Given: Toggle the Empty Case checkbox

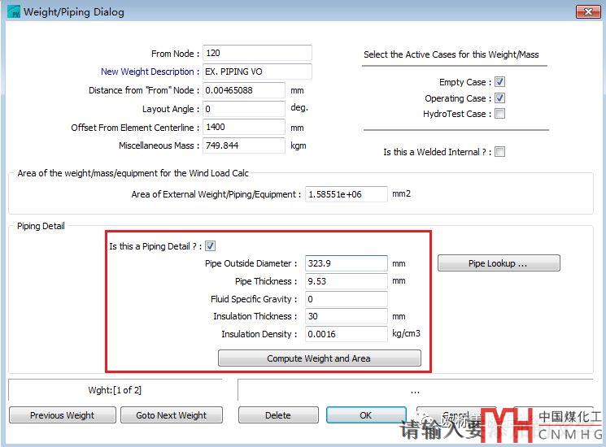Looking at the screenshot, I should 499,82.
